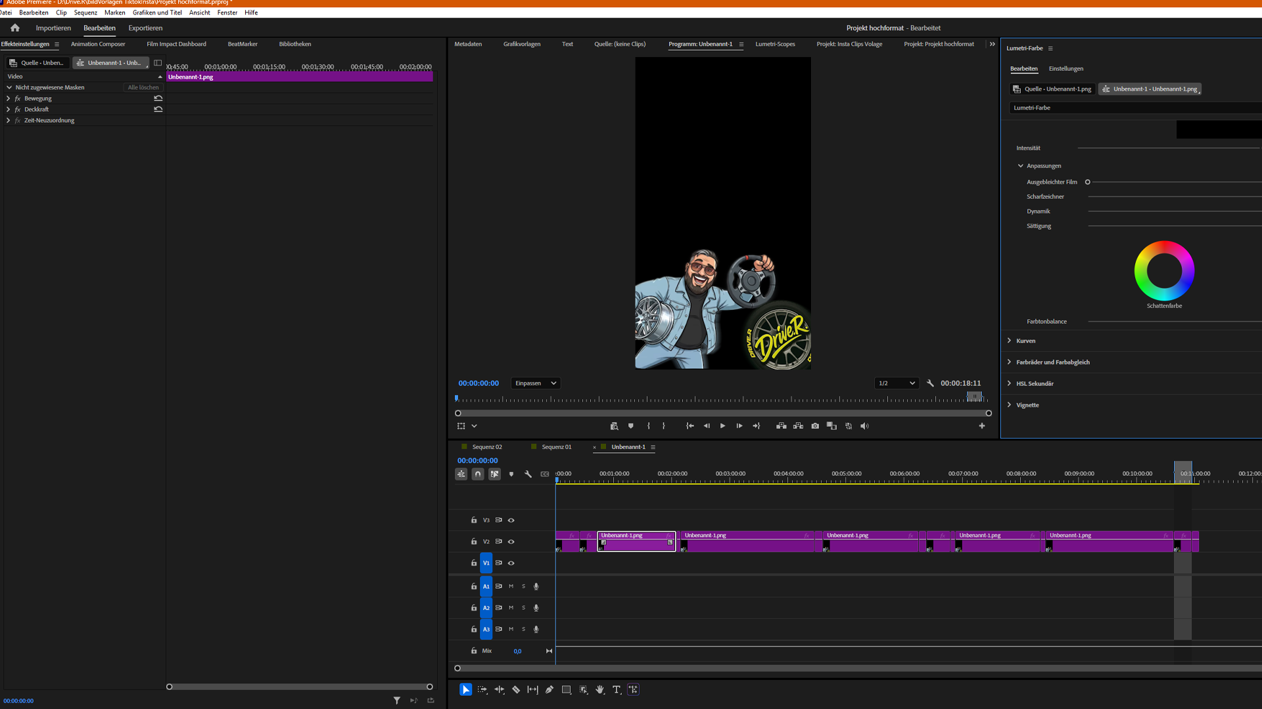The image size is (1262, 709).
Task: Select the Selection arrow tool
Action: pyautogui.click(x=465, y=689)
